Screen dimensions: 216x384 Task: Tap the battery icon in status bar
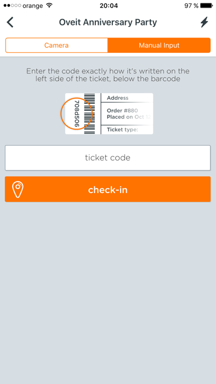[x=207, y=6]
